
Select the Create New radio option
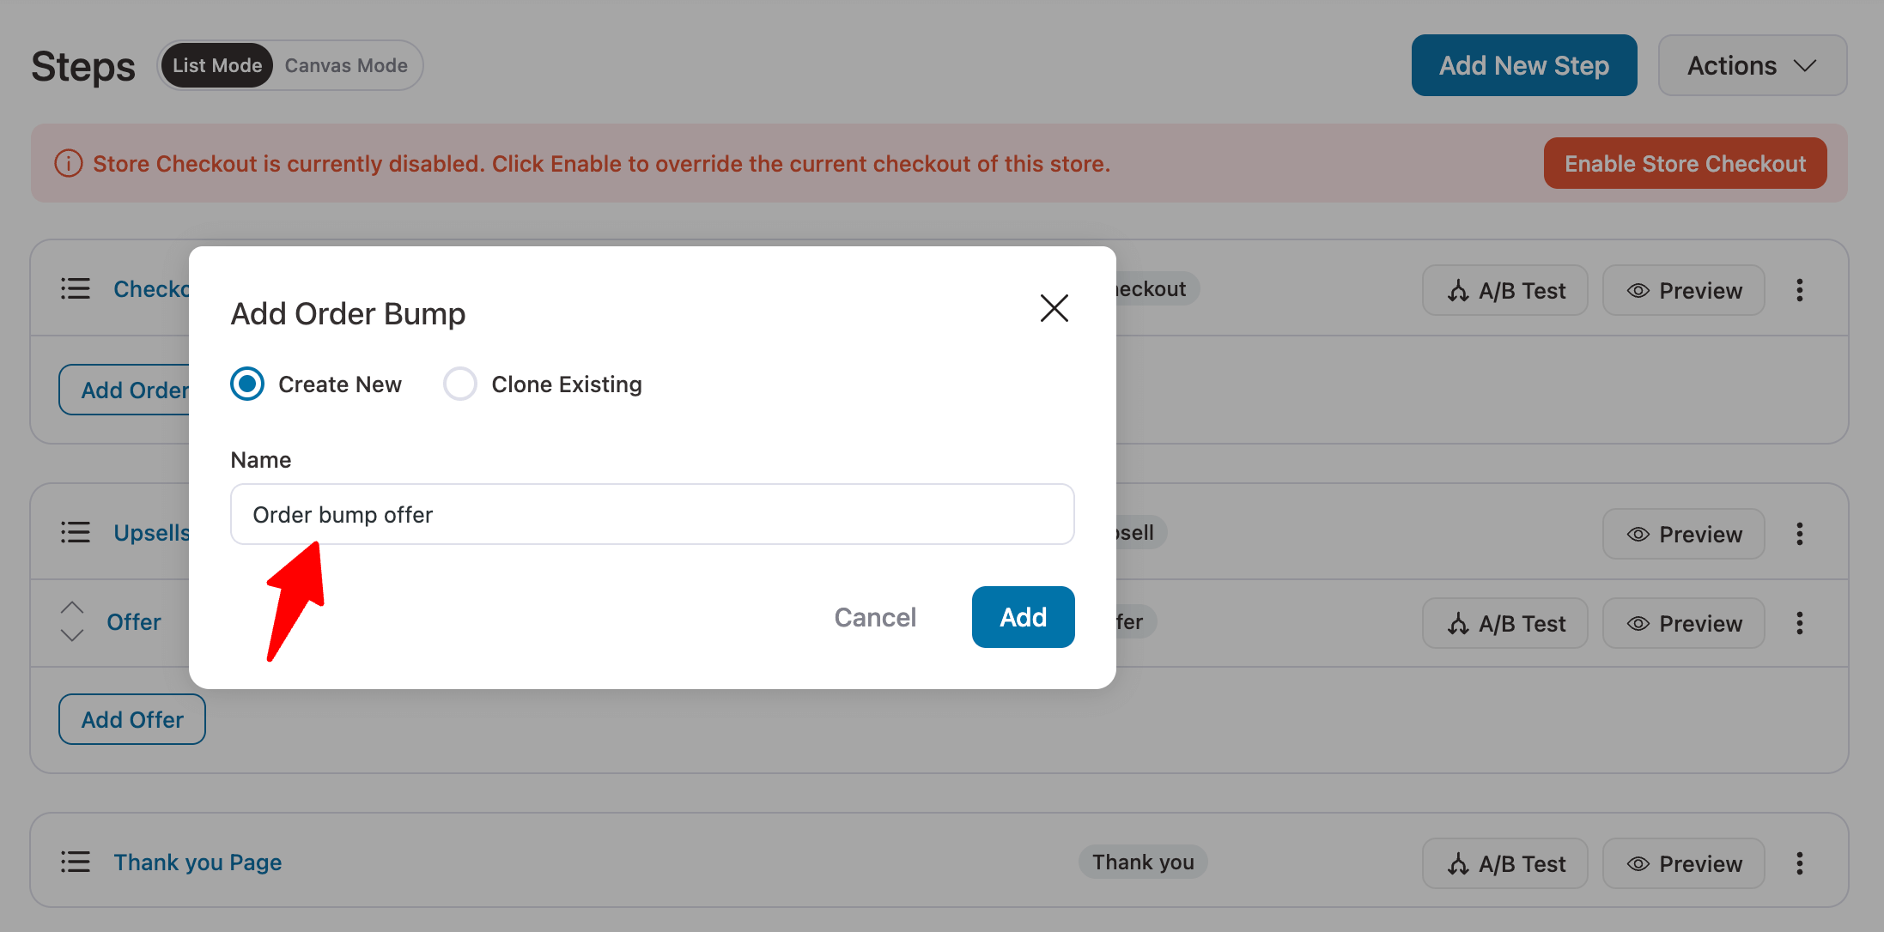tap(247, 384)
